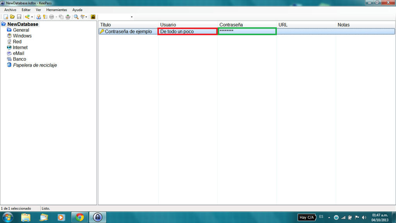Sort by the Notas column header
The image size is (396, 223).
[x=365, y=25]
